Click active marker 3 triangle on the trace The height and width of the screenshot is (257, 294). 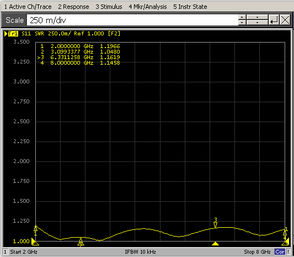(216, 225)
